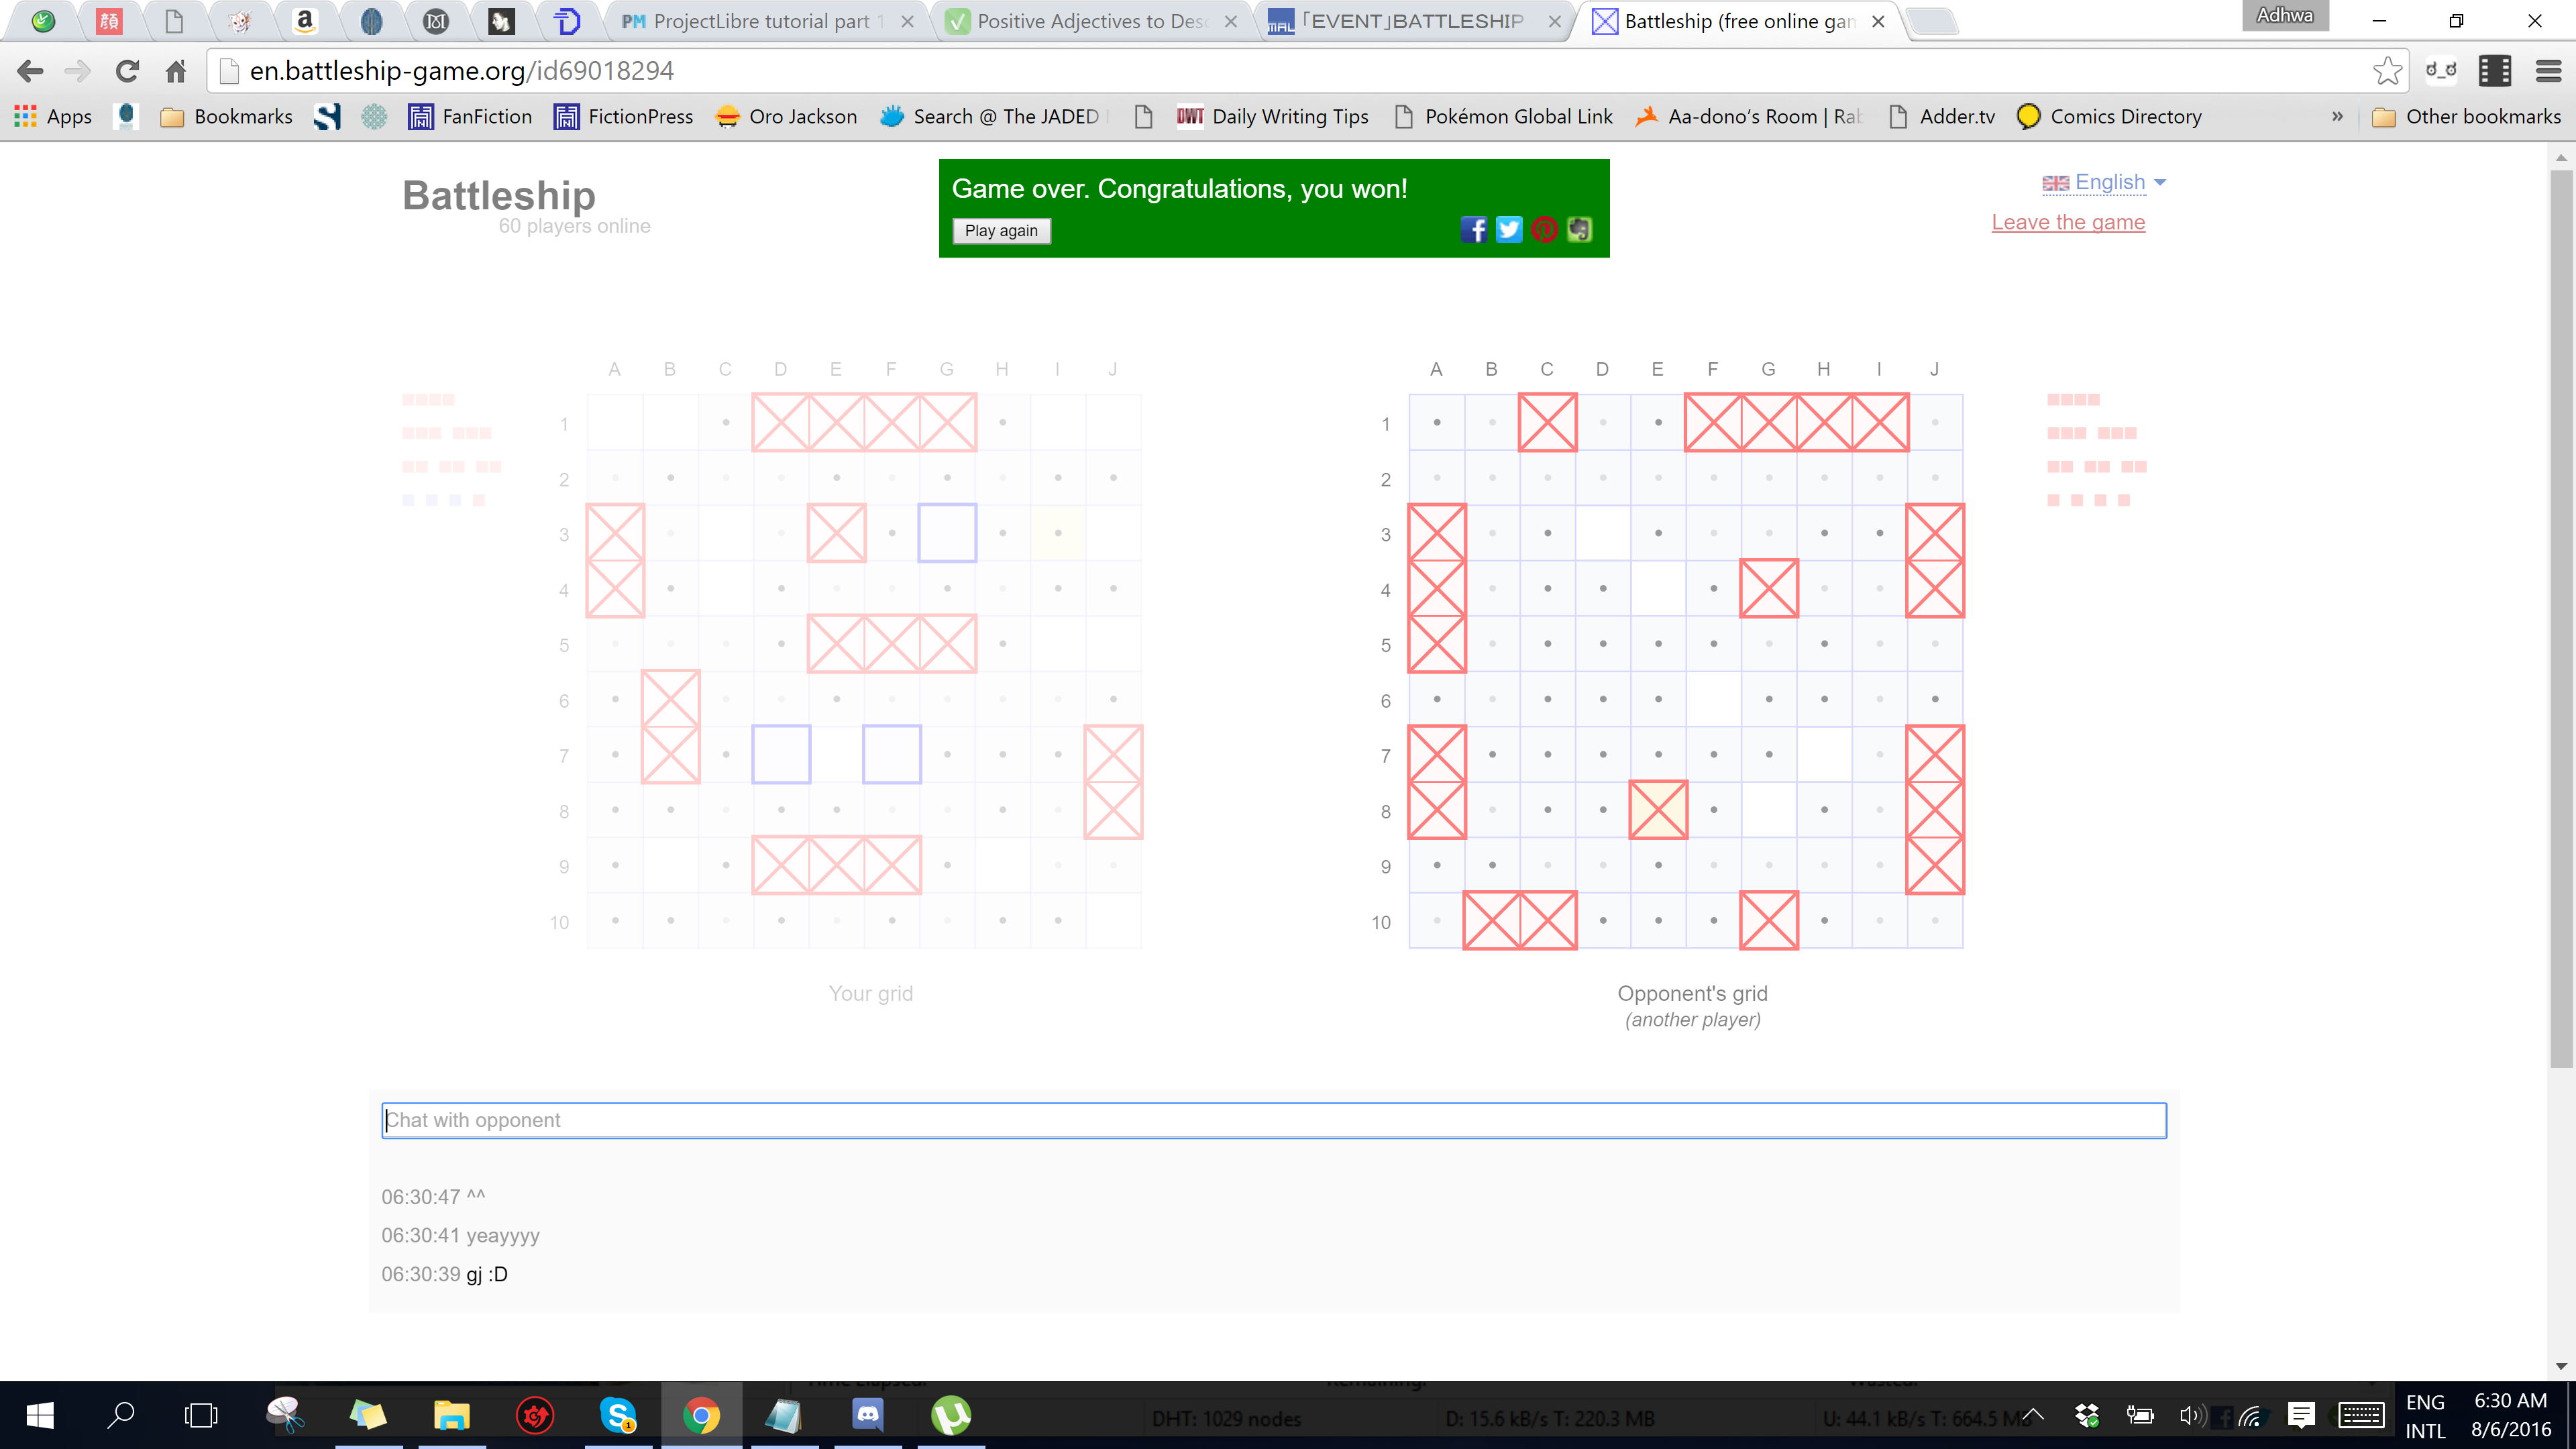
Task: Show hidden system tray icons
Action: pos(2033,1415)
